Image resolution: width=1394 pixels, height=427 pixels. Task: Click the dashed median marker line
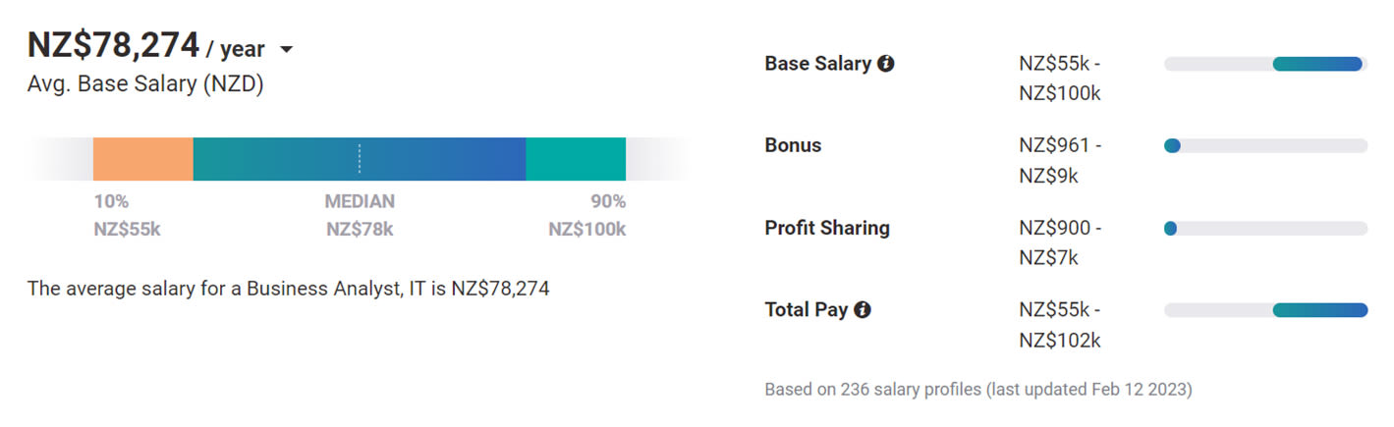[360, 159]
